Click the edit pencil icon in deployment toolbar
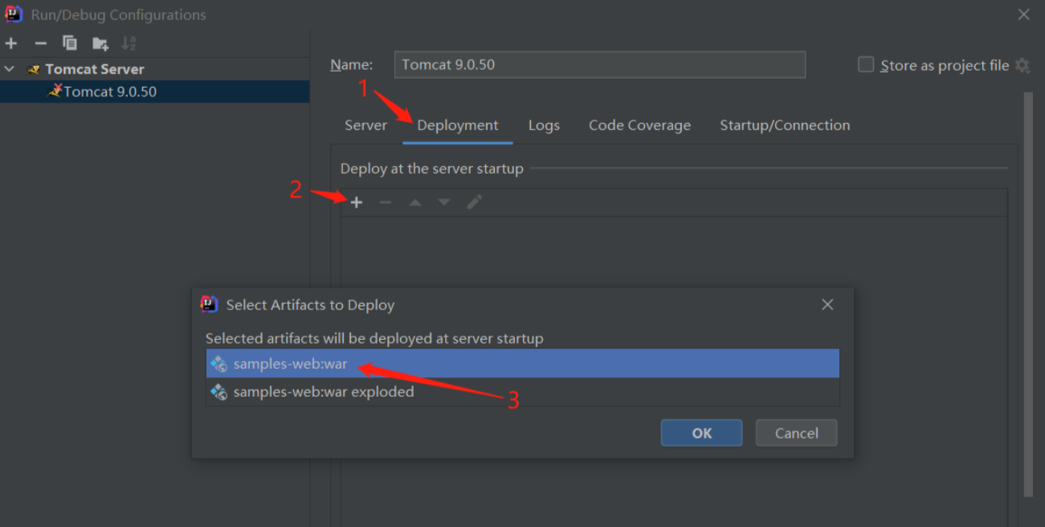The height and width of the screenshot is (527, 1045). click(x=474, y=202)
